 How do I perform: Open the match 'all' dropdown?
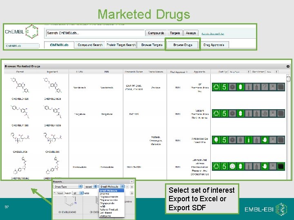click(x=78, y=193)
